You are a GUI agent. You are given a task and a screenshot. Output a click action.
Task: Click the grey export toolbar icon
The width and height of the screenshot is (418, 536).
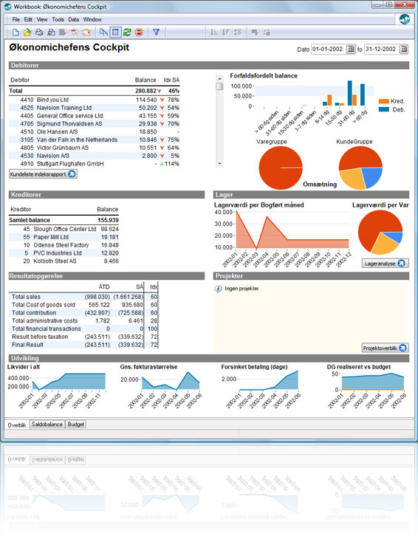pos(62,32)
